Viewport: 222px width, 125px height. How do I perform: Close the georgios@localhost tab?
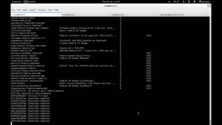[x=206, y=15]
